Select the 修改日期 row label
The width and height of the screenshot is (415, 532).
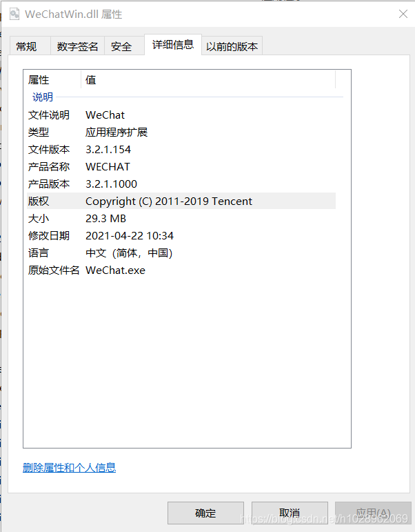49,235
